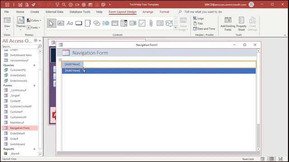Viewport: 289px width, 162px height.
Task: Select the Label (Aa) control
Action: coord(70,23)
